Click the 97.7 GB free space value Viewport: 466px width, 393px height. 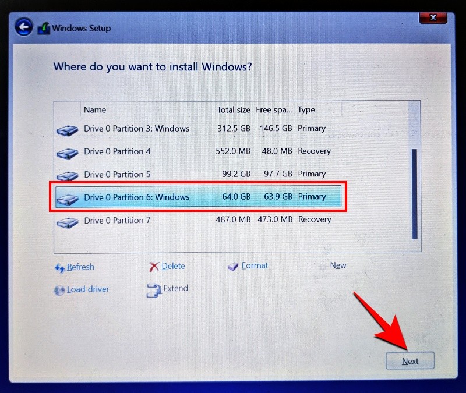click(278, 174)
